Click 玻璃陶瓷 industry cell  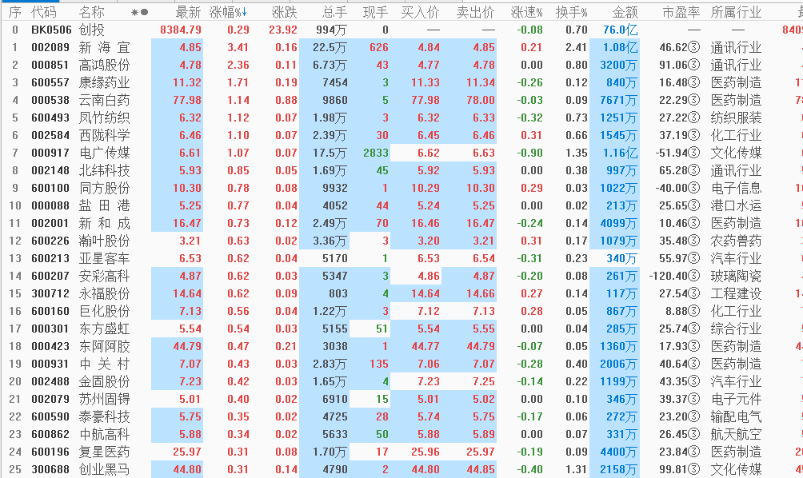tap(737, 276)
